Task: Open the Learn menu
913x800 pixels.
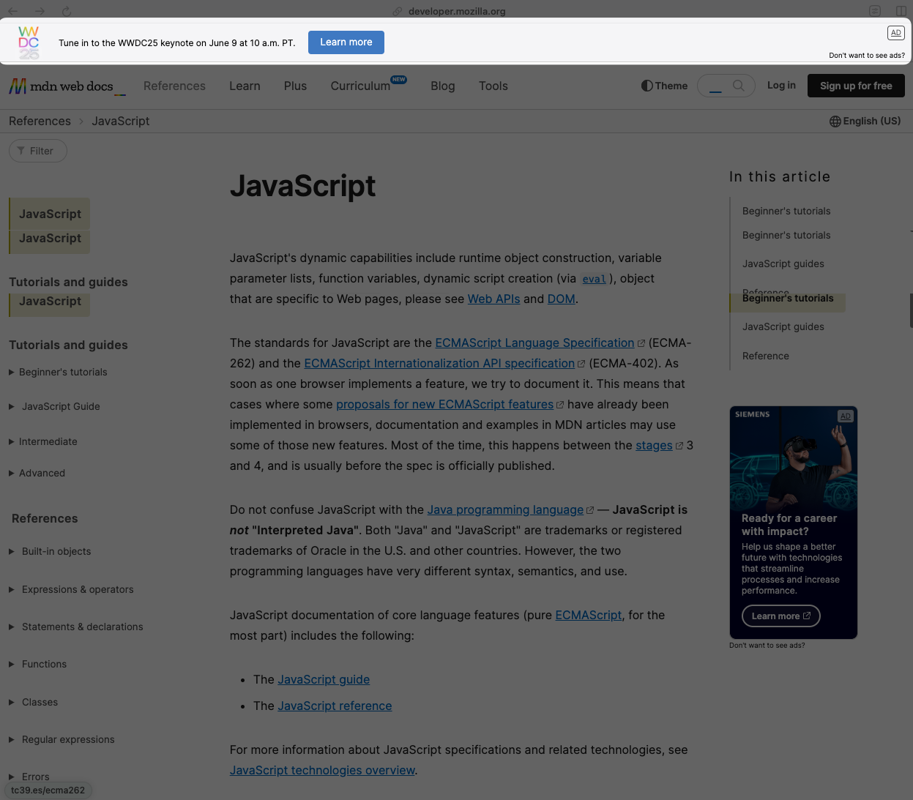Action: (245, 86)
